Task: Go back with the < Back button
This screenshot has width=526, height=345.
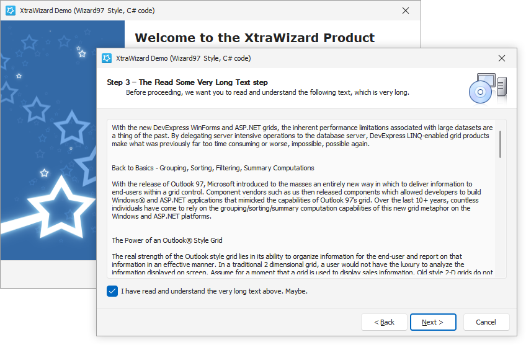Action: point(384,322)
